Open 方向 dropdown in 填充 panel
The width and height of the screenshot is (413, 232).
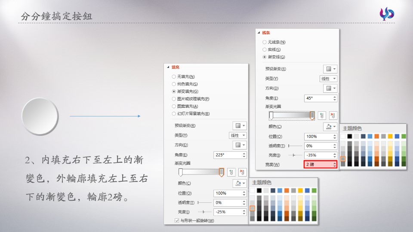click(240, 145)
